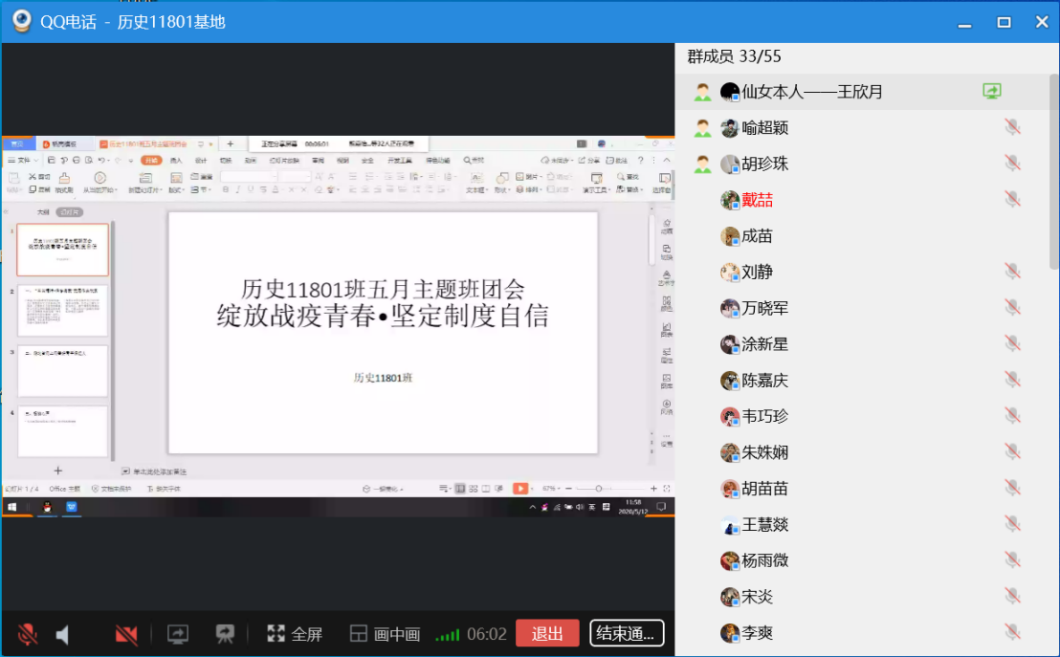1060x657 pixels.
Task: Enter full screen with 全屏
Action: (x=295, y=634)
